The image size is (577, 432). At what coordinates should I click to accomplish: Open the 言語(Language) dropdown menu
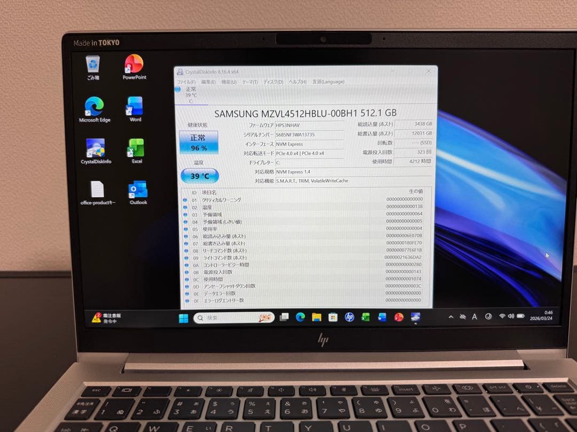pos(330,82)
